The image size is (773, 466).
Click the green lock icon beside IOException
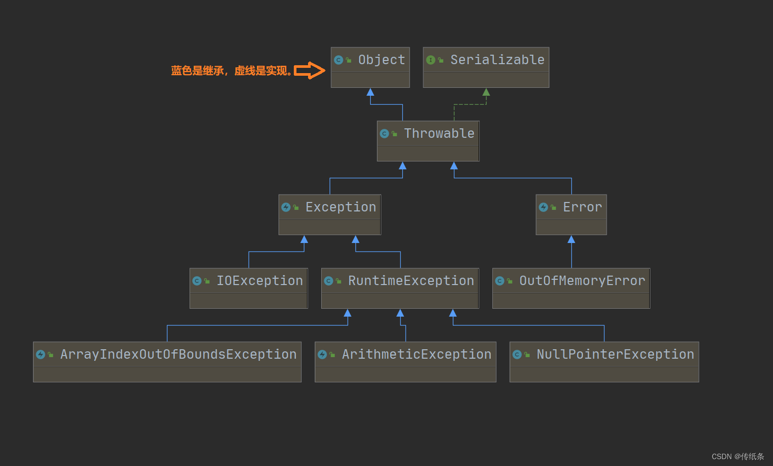[x=207, y=281]
